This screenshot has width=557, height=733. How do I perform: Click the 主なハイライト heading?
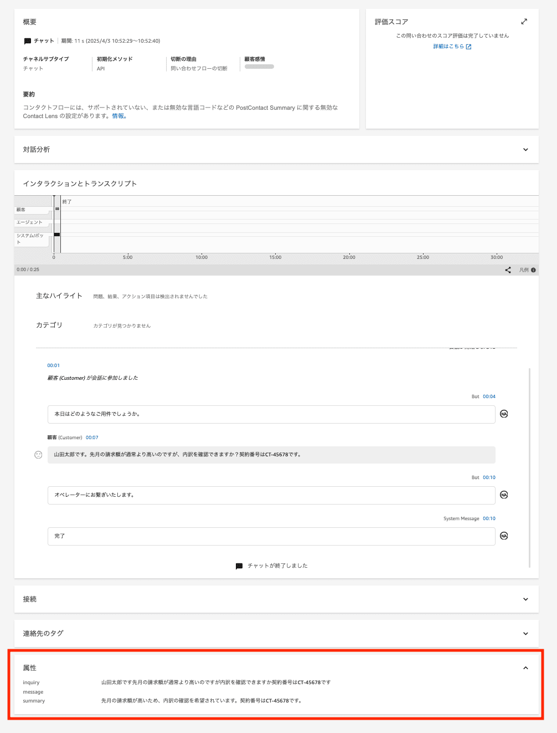[59, 296]
